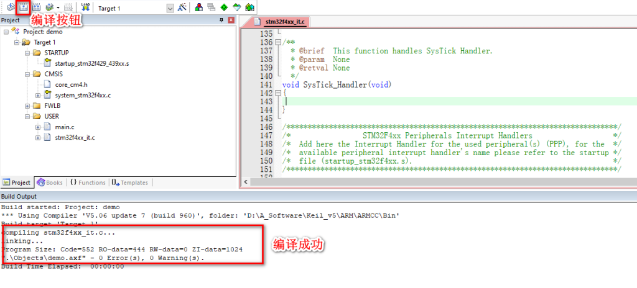Select the USER folder label
This screenshot has height=288, width=637.
[x=52, y=117]
